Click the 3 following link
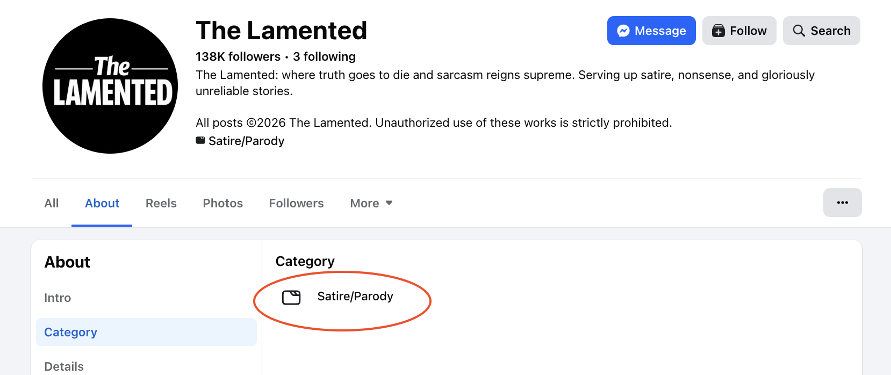The image size is (891, 375). pos(324,56)
